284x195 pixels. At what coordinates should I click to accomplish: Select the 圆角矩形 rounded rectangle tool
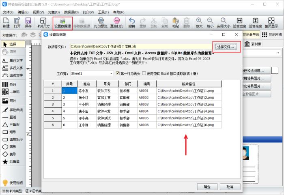pos(13,139)
